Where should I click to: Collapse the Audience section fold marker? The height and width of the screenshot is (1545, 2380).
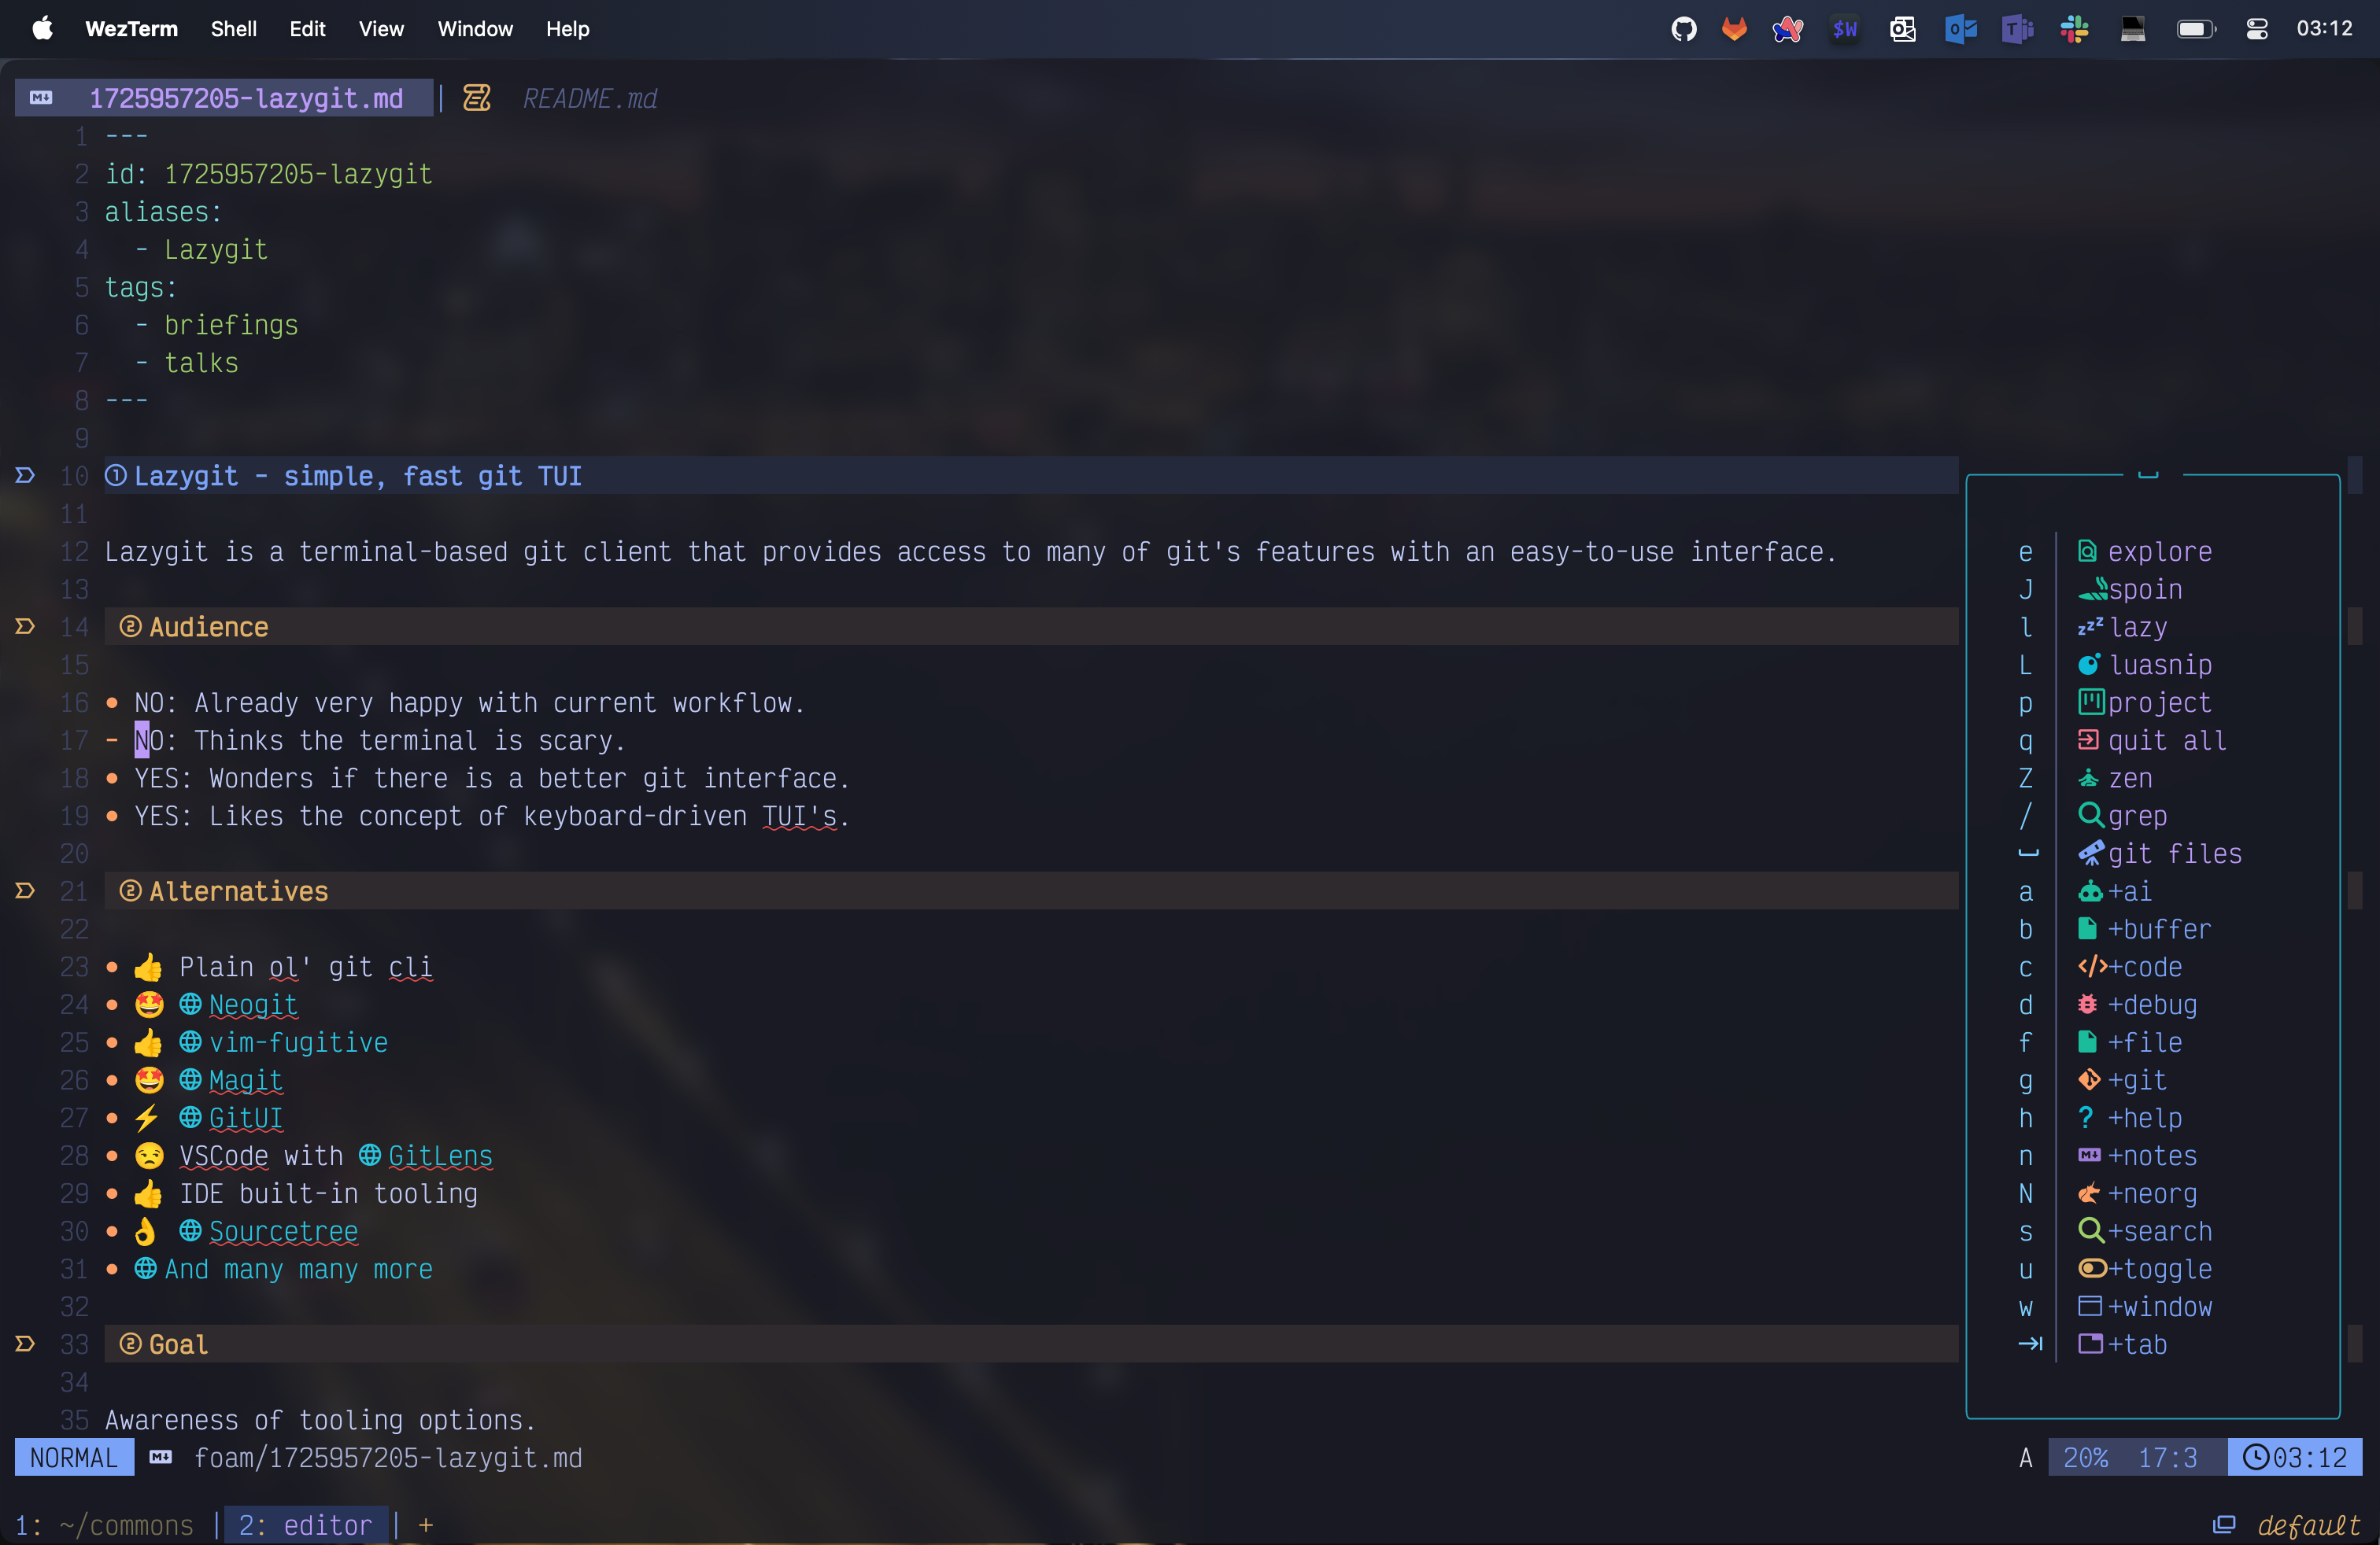point(25,627)
